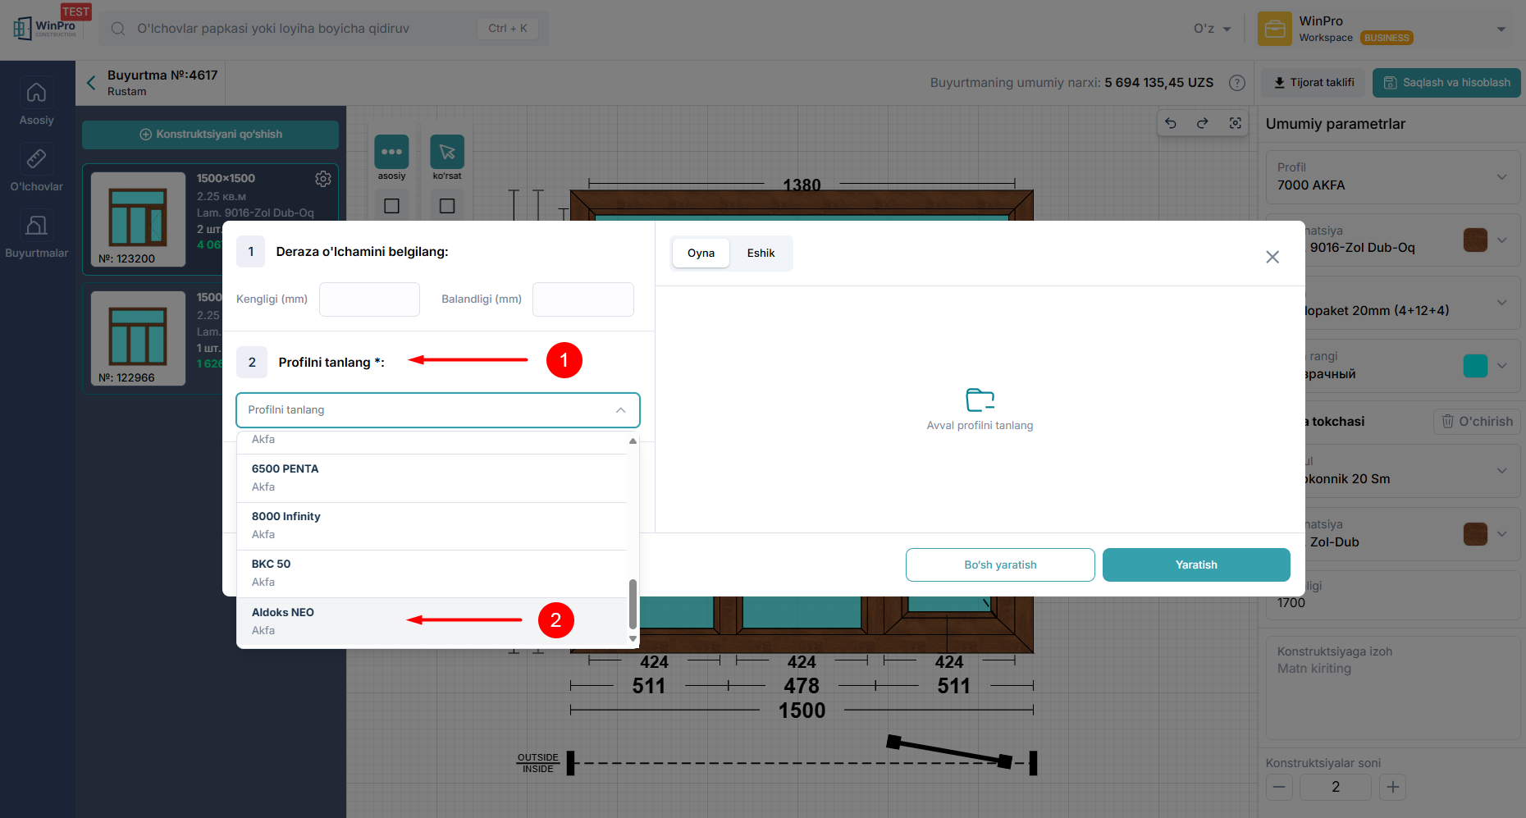Click the brown 9016-Zol Dub-Oq color swatch
1526x818 pixels.
1474,240
